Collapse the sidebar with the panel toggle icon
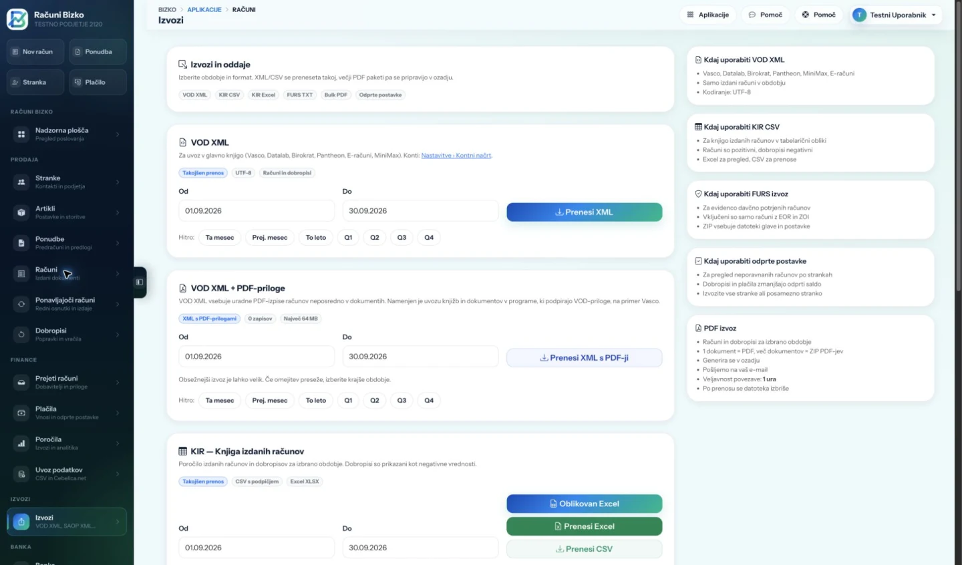This screenshot has width=962, height=565. [x=140, y=282]
